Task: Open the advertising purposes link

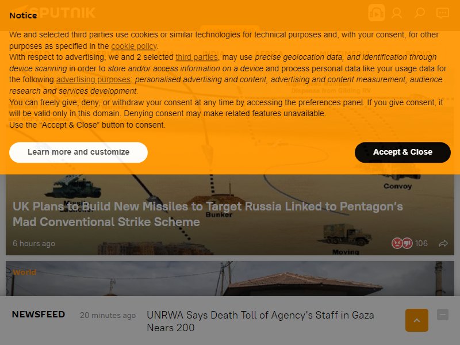Action: [93, 79]
